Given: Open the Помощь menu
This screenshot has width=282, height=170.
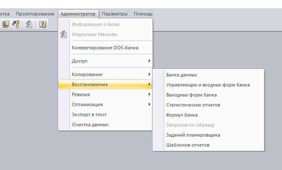Looking at the screenshot, I should pos(143,14).
